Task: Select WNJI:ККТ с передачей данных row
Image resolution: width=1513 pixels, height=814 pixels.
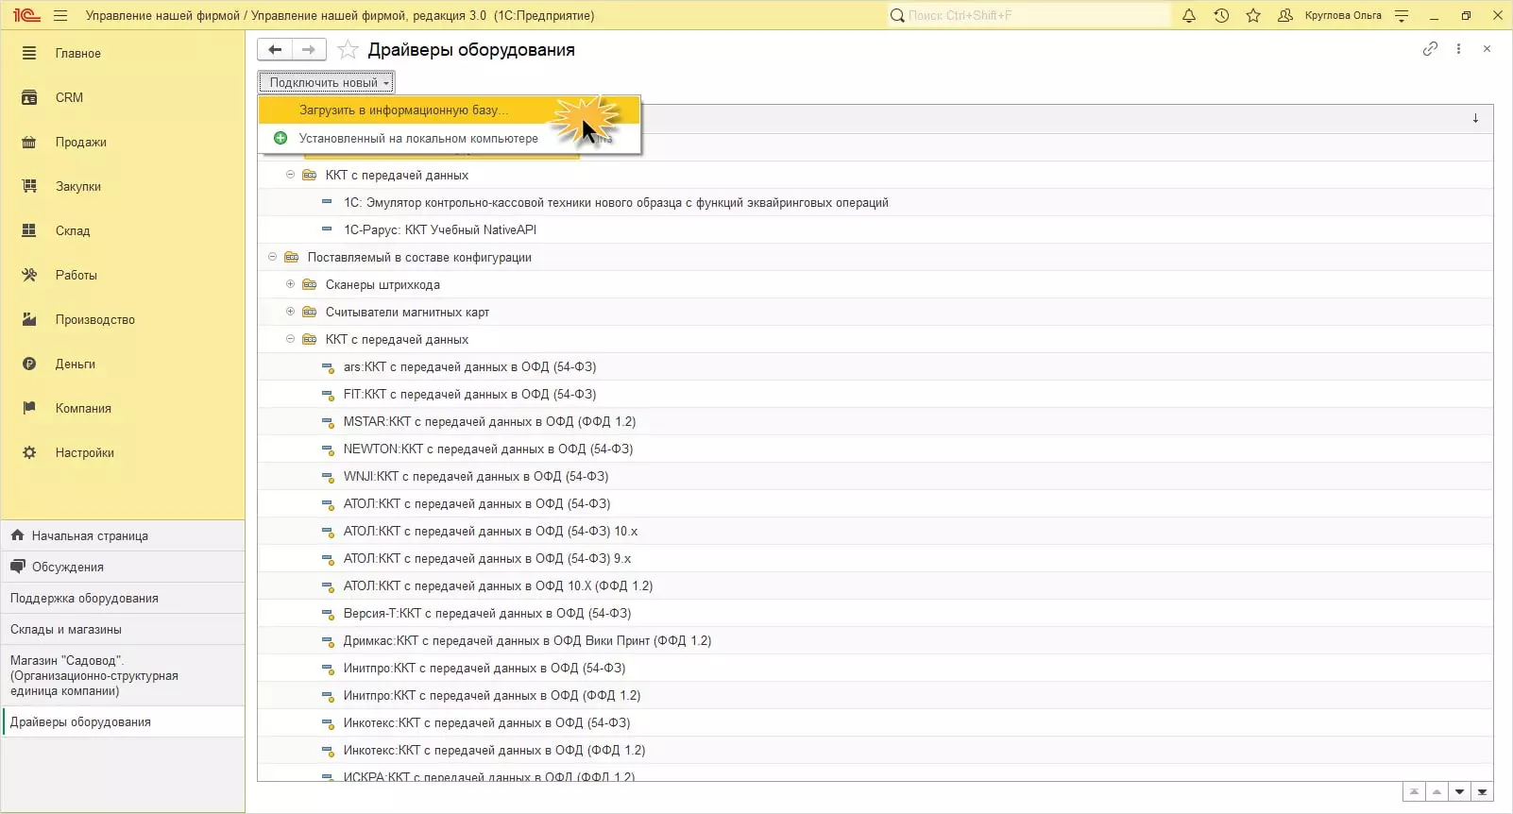Action: tap(875, 476)
